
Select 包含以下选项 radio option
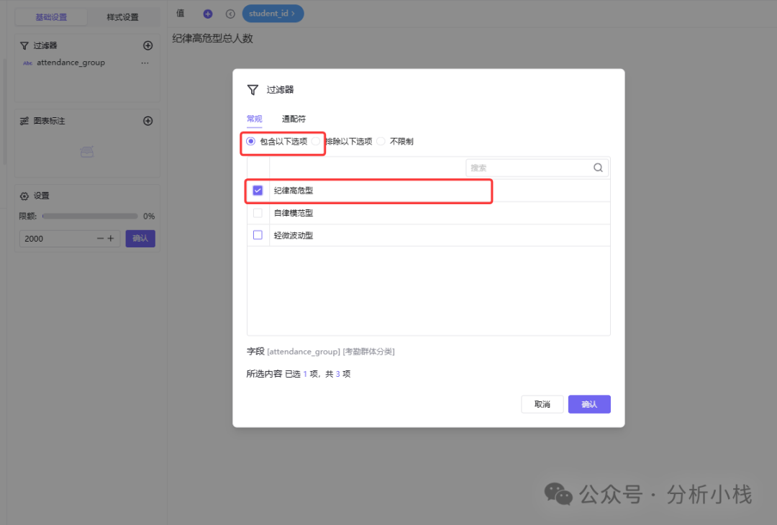click(x=251, y=142)
